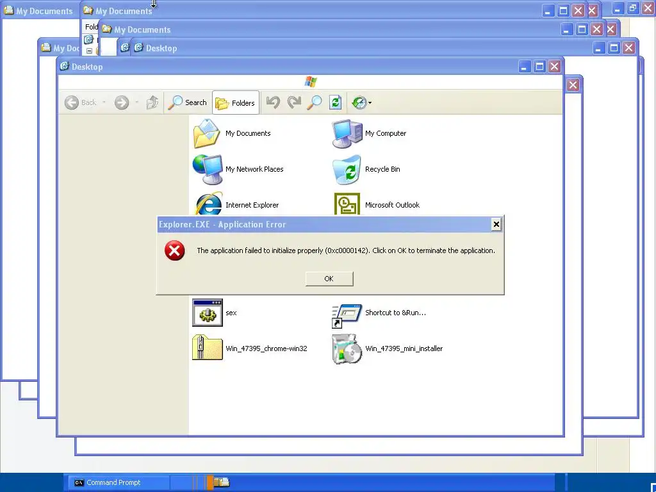Viewport: 656px width, 492px height.
Task: Click the Win_47395_chrome-win32 file name
Action: 266,348
